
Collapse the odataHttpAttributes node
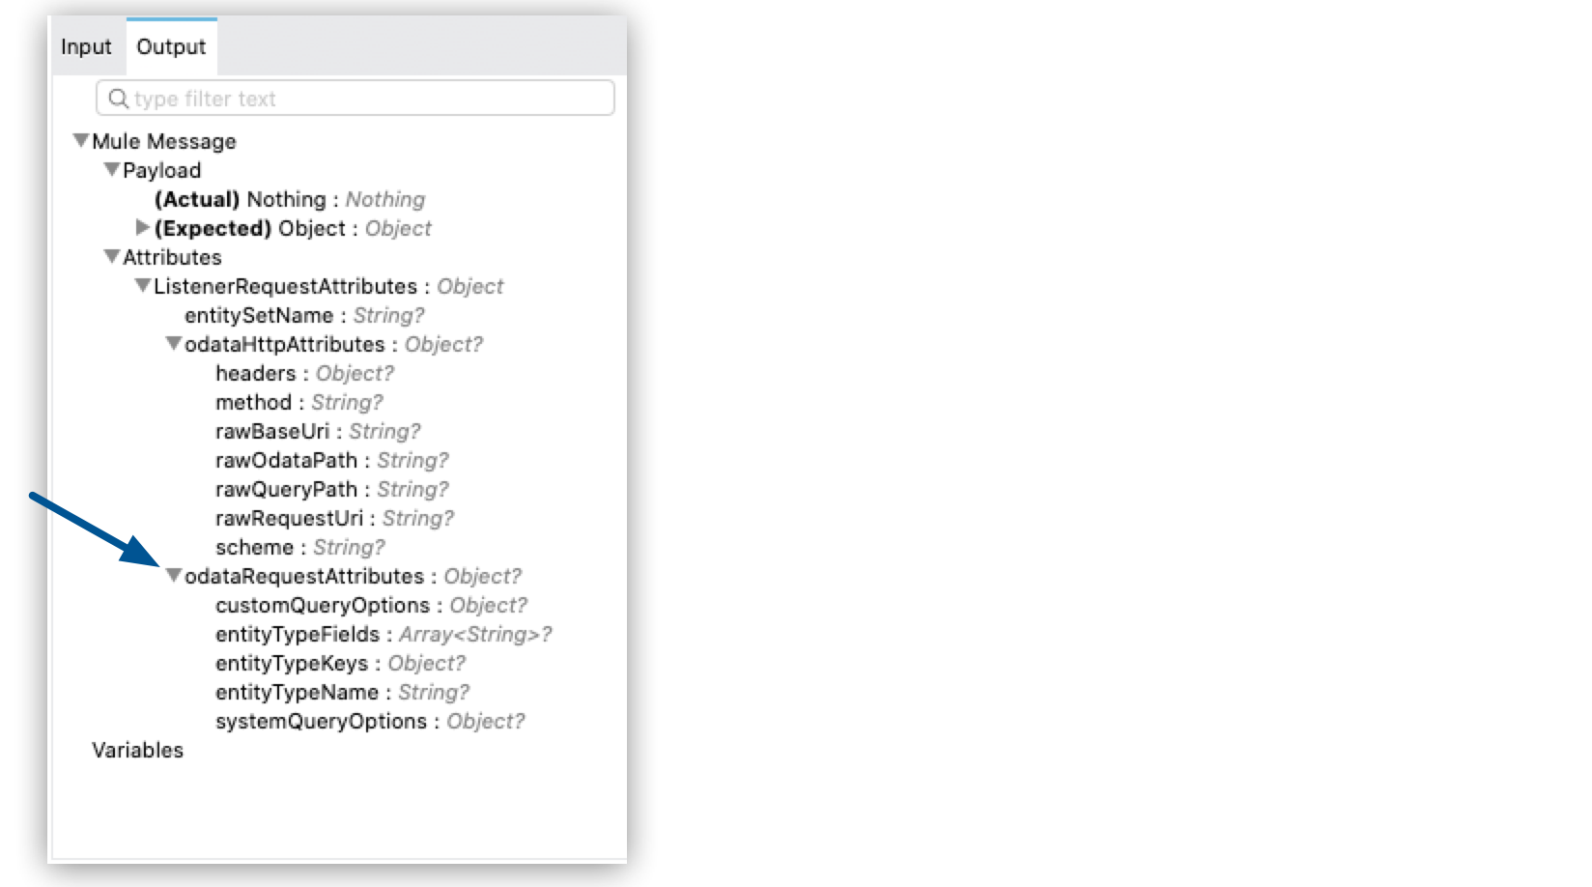pyautogui.click(x=172, y=344)
